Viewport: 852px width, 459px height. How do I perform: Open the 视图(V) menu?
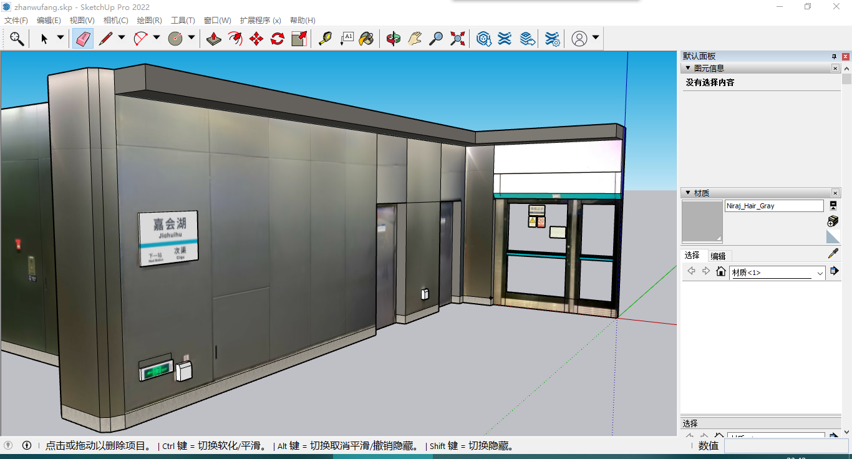click(82, 20)
